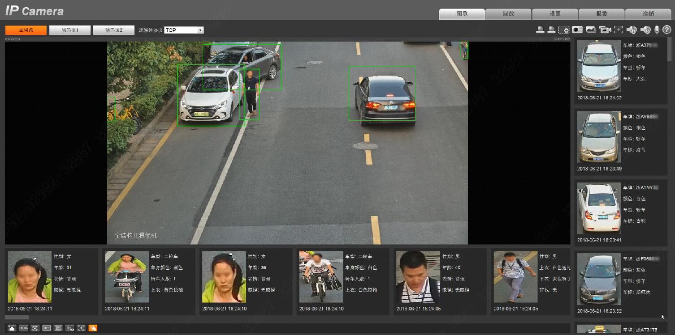Viewport: 675px width, 335px height.
Task: Open the 设置 settings tab
Action: pos(555,14)
